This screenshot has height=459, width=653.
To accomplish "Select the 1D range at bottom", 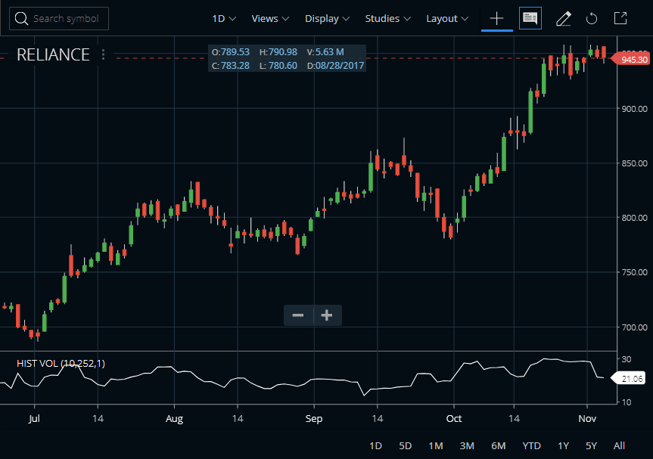I will (x=375, y=445).
